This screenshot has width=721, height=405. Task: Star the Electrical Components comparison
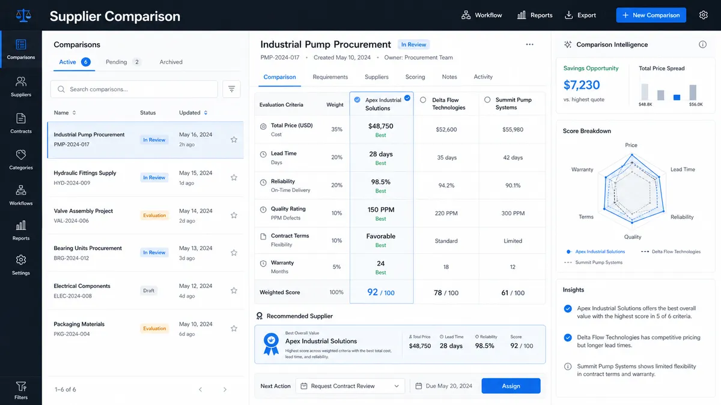pos(234,290)
